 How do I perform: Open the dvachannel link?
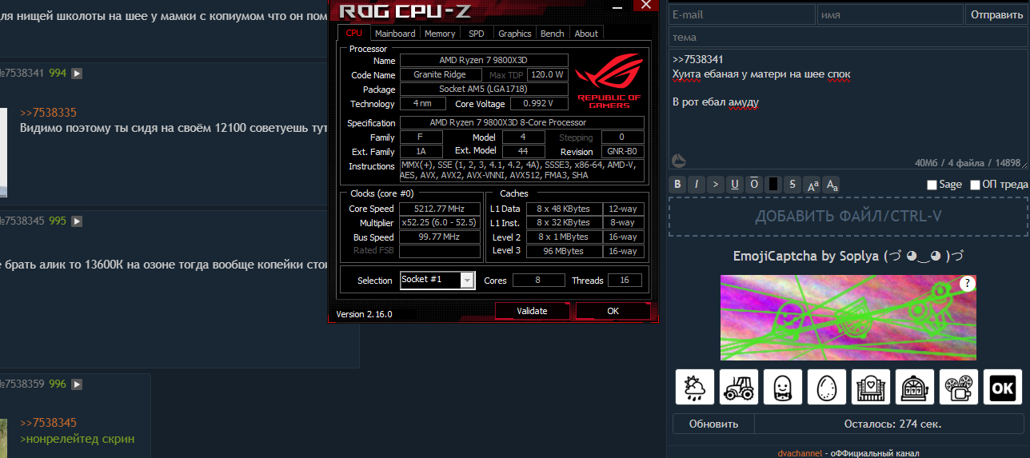(800, 453)
